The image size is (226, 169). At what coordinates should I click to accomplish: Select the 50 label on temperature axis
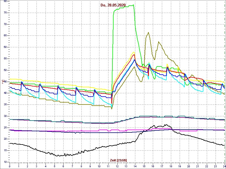pyautogui.click(x=5, y=70)
